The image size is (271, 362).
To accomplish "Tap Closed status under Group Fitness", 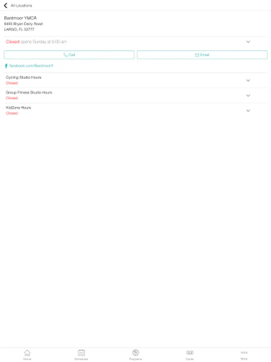I will 12,98.
